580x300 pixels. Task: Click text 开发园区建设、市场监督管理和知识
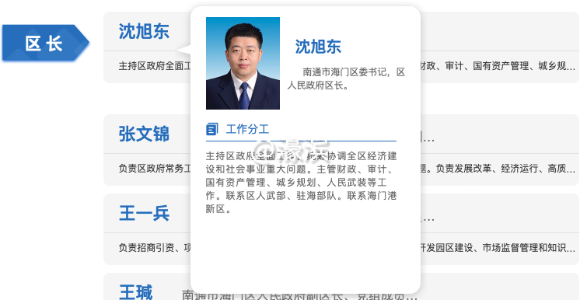[x=498, y=248]
